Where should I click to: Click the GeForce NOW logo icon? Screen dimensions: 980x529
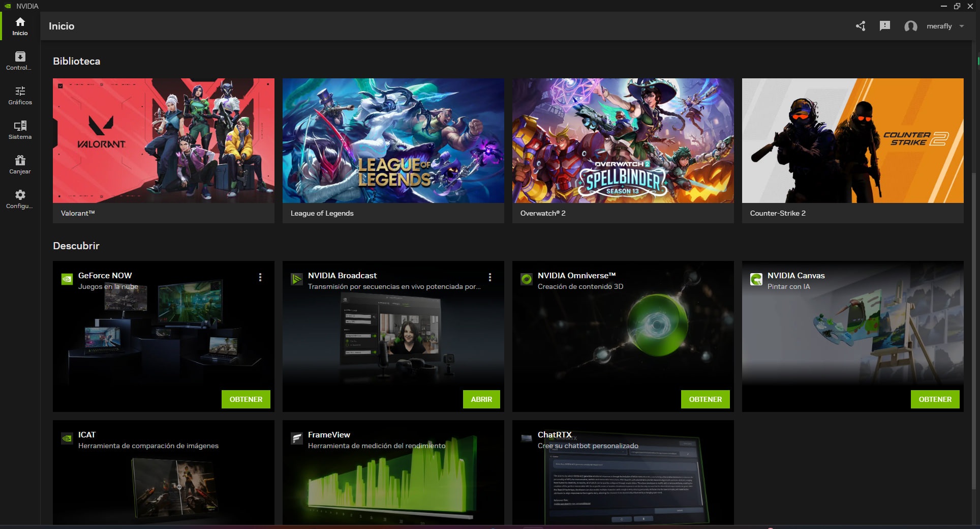67,279
